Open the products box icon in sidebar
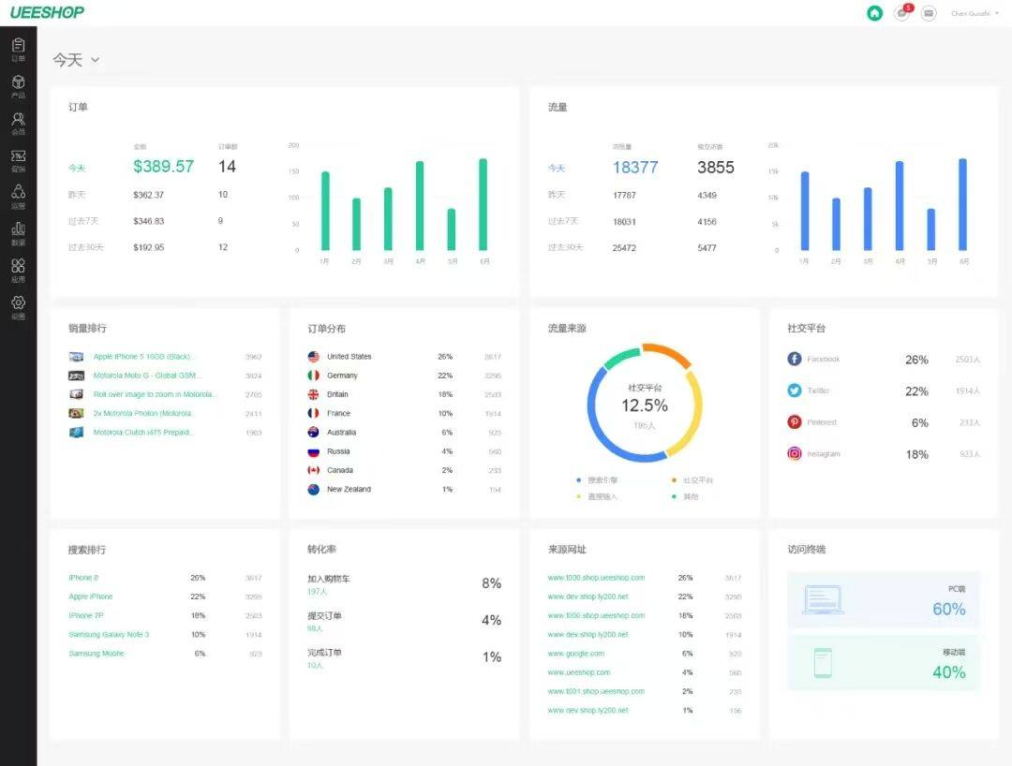The height and width of the screenshot is (766, 1012). pos(18,86)
